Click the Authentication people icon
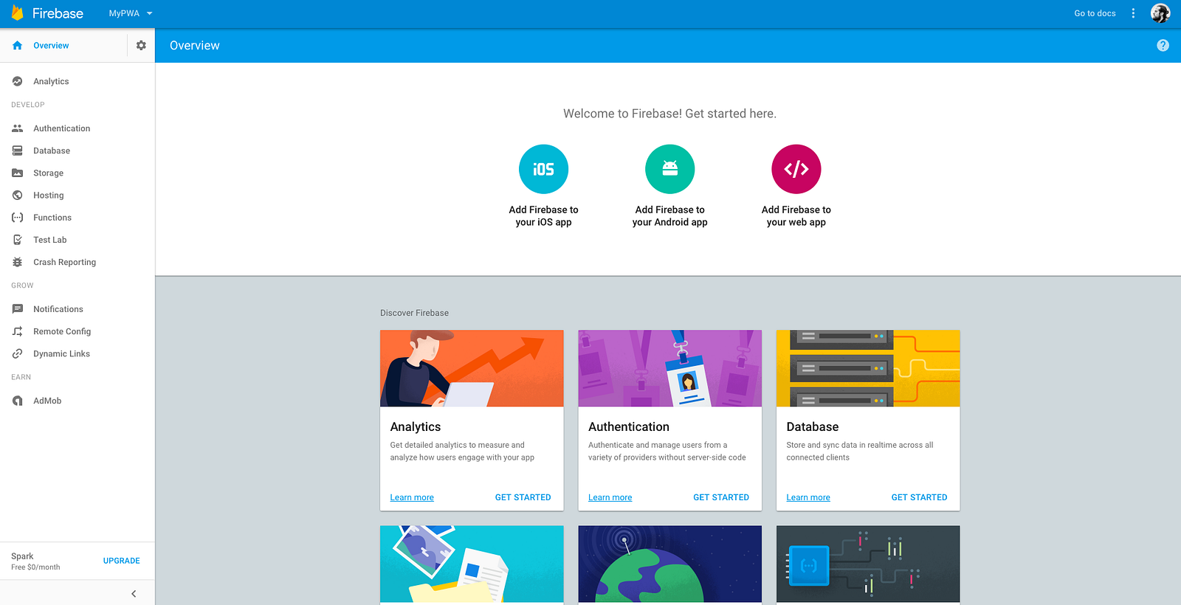The width and height of the screenshot is (1181, 605). [x=18, y=128]
